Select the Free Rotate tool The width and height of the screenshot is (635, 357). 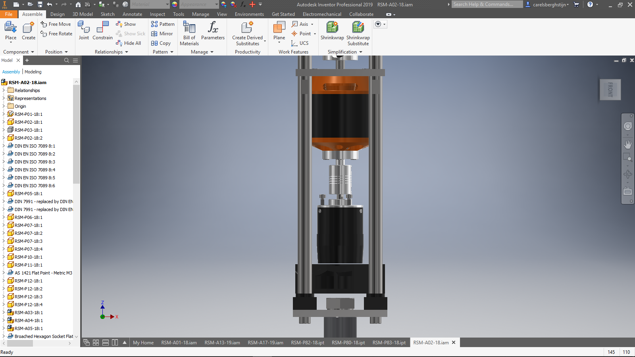coord(56,34)
